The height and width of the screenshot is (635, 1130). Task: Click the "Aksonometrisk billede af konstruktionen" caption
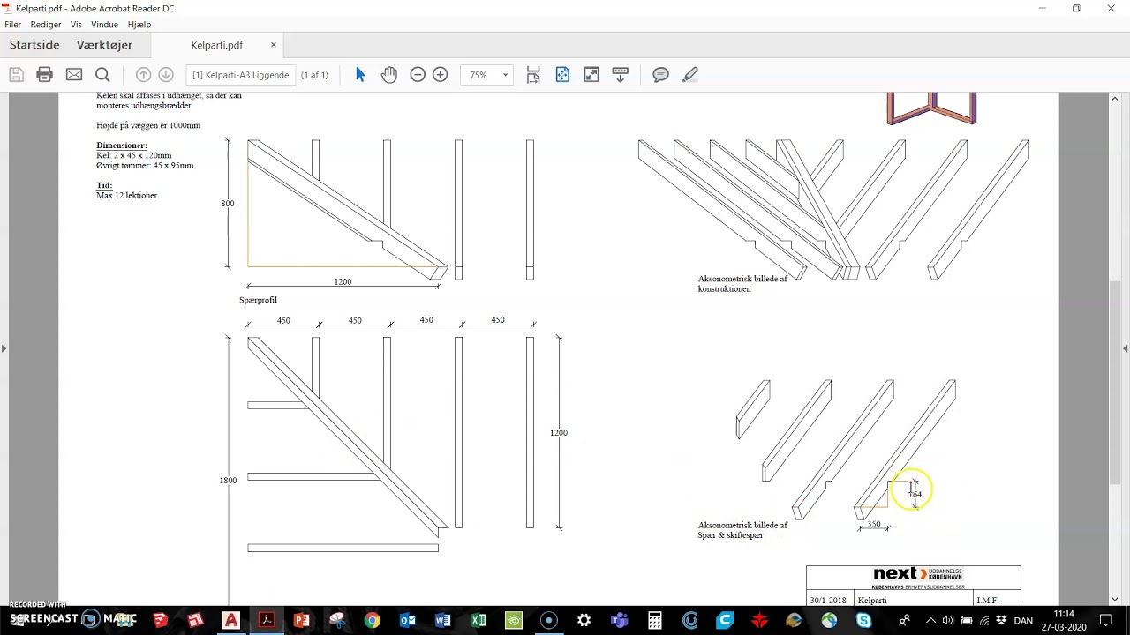click(742, 284)
